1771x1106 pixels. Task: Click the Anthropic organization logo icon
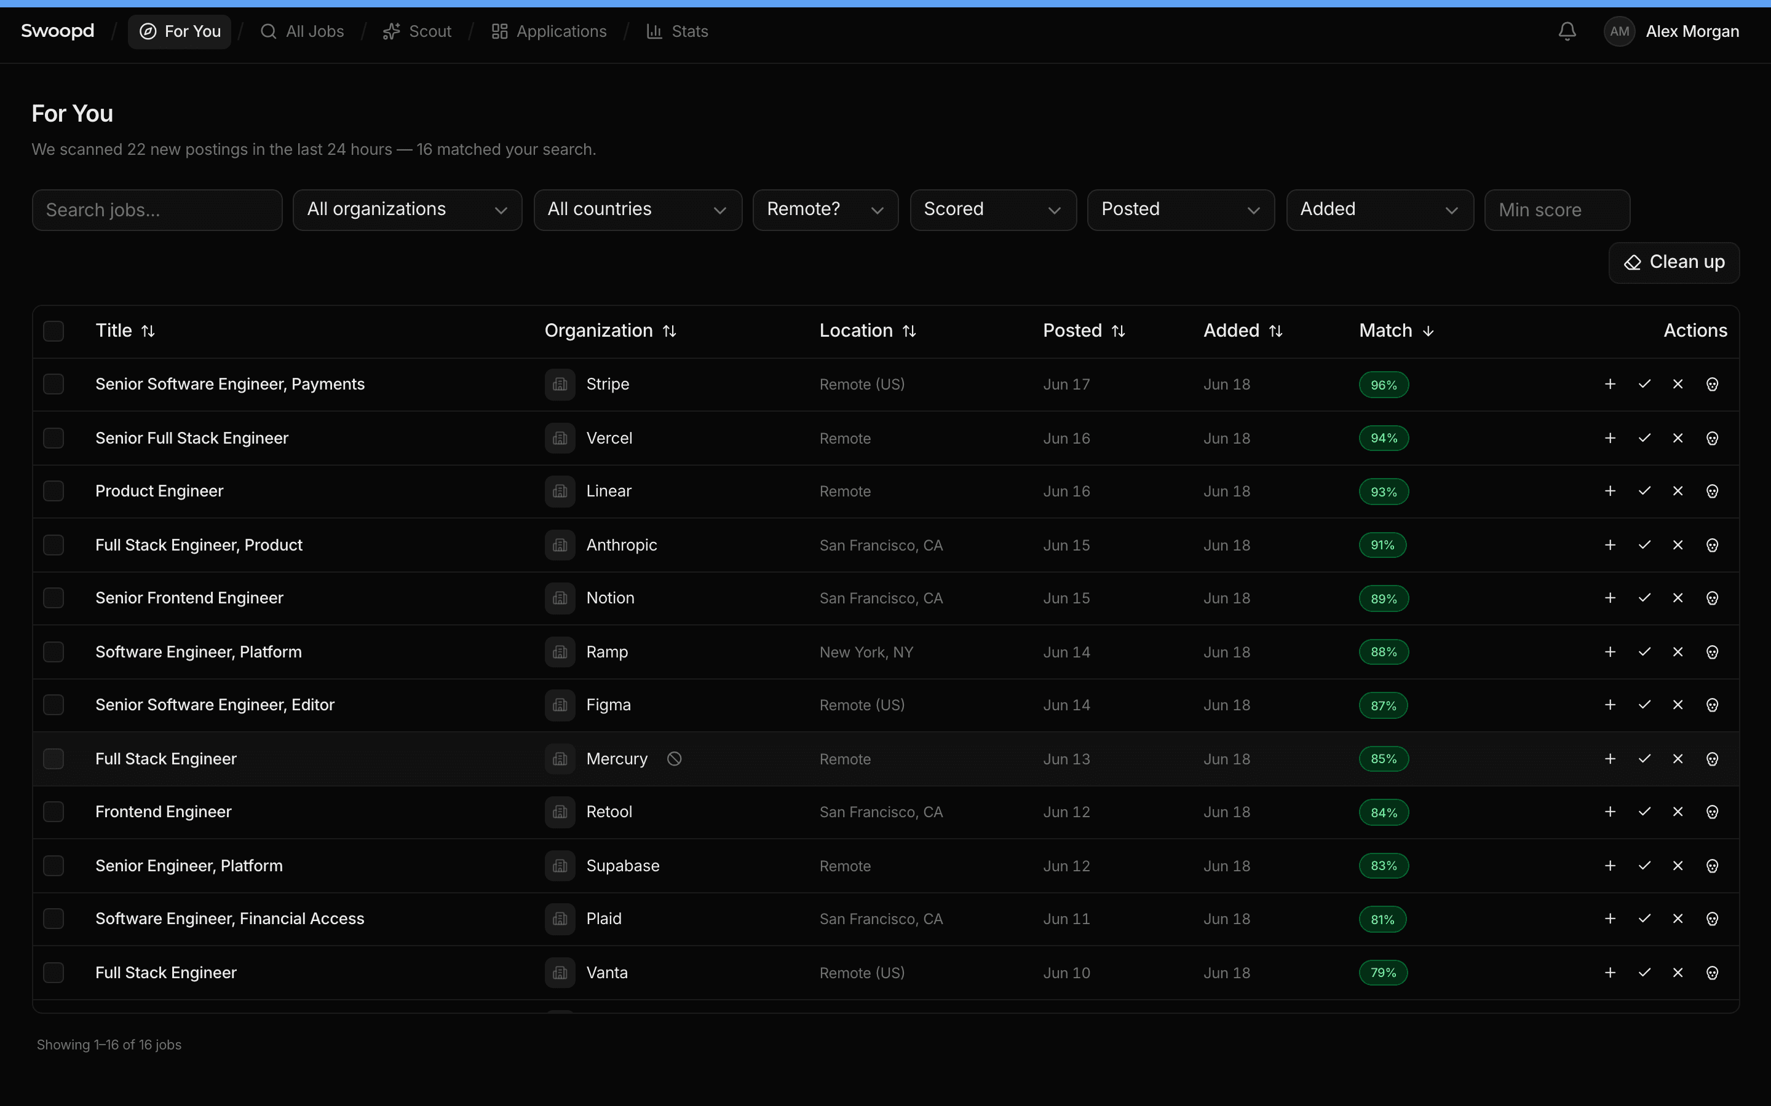(560, 545)
